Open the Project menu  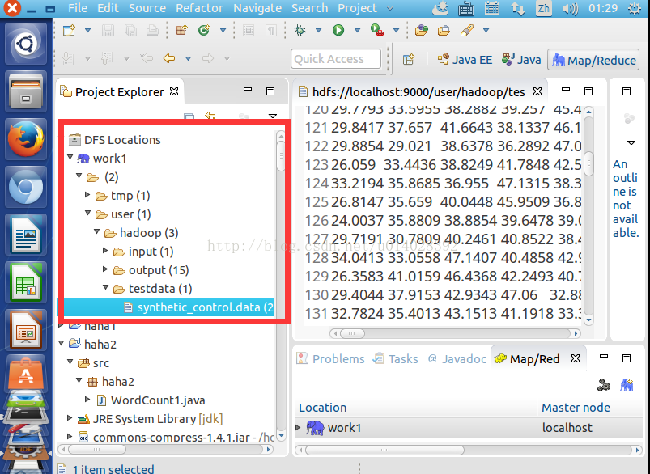coord(357,8)
